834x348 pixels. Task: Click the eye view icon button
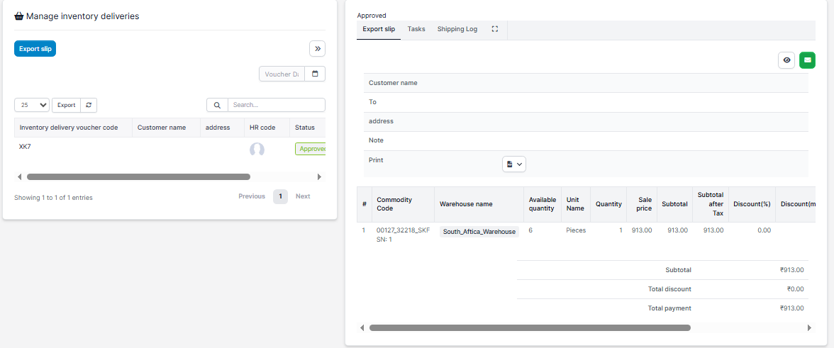[x=786, y=60]
